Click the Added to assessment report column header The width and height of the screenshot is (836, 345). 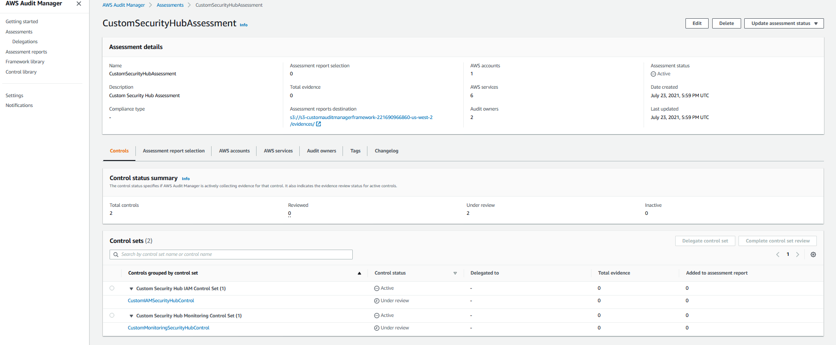[x=717, y=273]
